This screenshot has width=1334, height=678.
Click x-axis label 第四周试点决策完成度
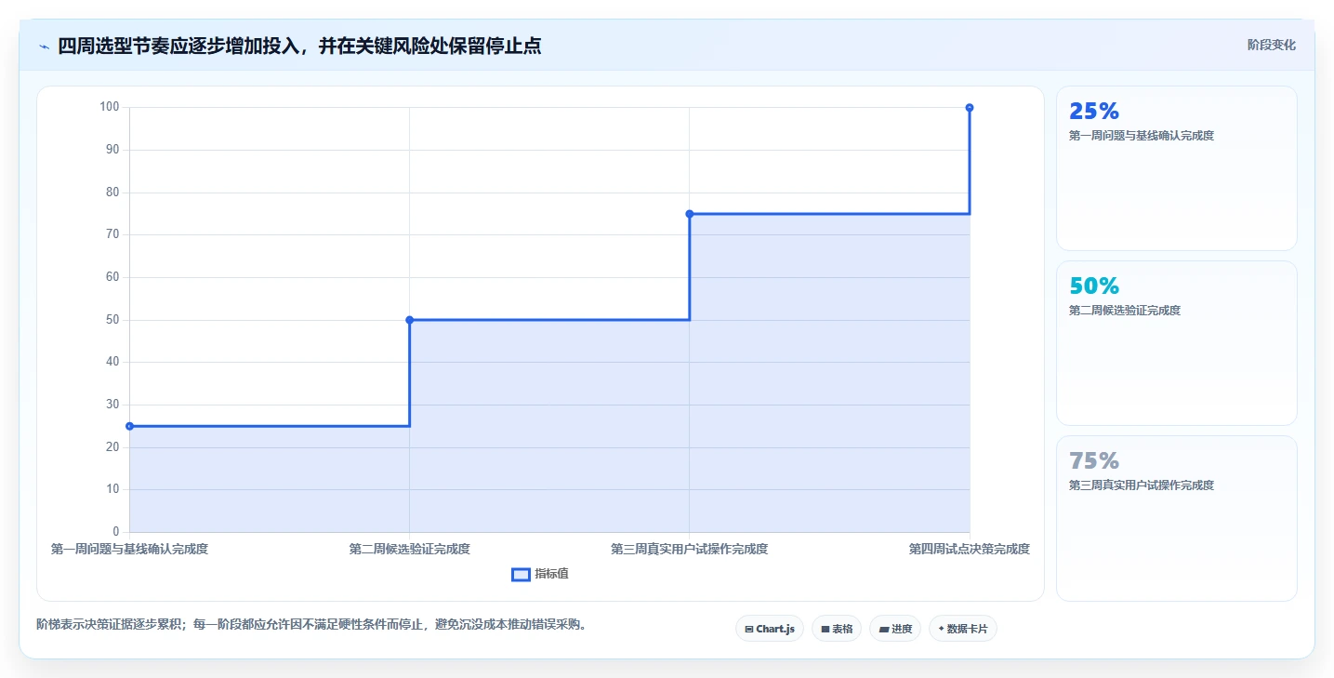(x=970, y=549)
